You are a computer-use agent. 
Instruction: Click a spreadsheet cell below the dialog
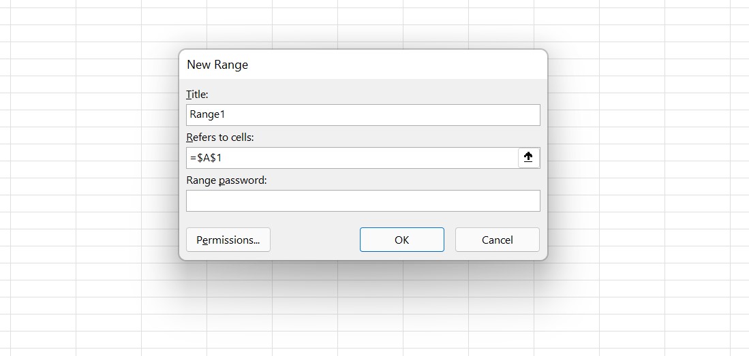370,306
